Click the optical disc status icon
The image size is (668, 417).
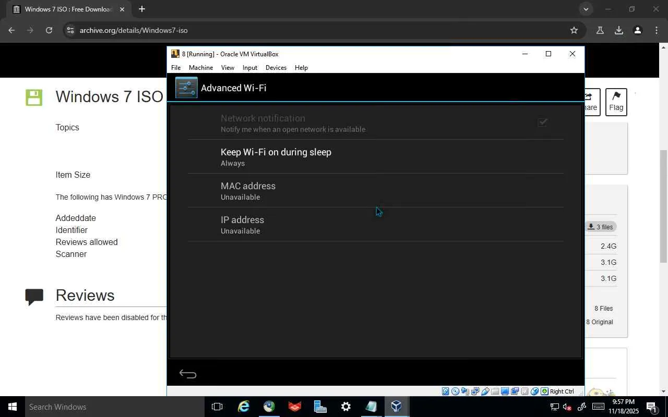455,391
